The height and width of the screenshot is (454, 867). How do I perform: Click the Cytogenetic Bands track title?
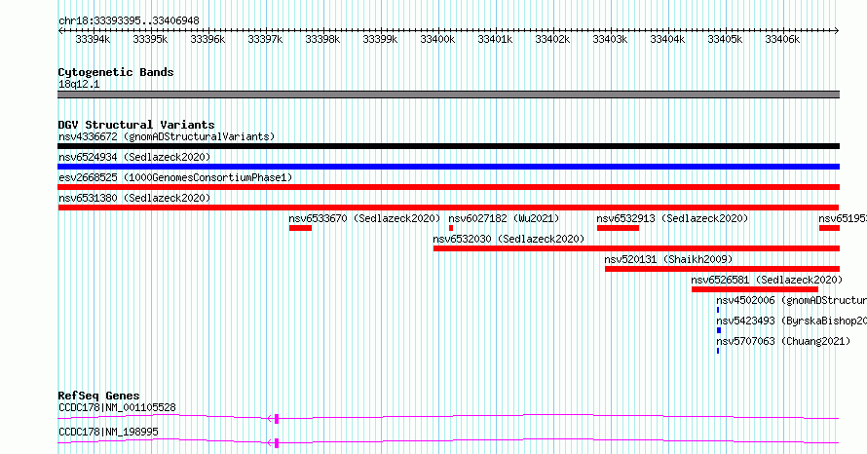tap(116, 72)
